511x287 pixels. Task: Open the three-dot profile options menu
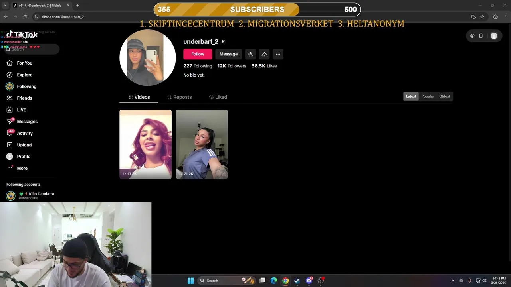(278, 54)
